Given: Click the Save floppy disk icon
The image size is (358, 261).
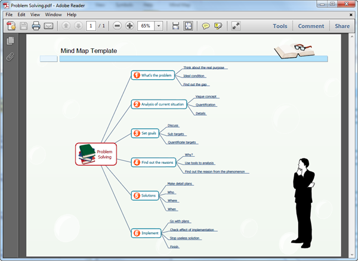Looking at the screenshot, I should pos(23,26).
